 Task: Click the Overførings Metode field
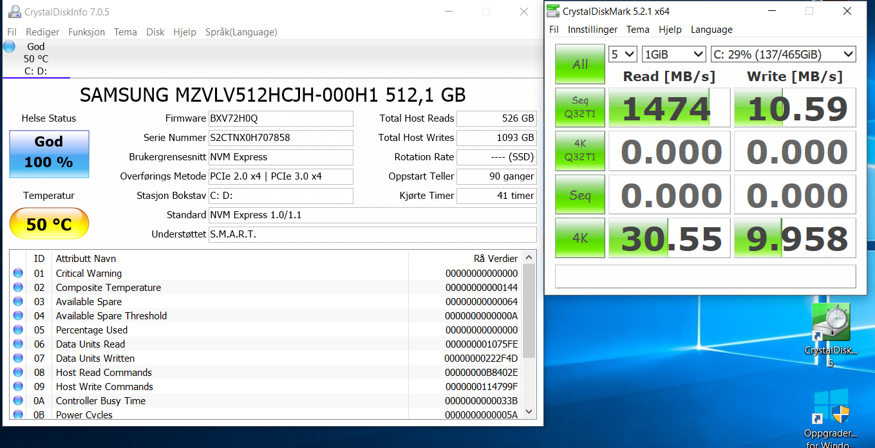click(281, 176)
